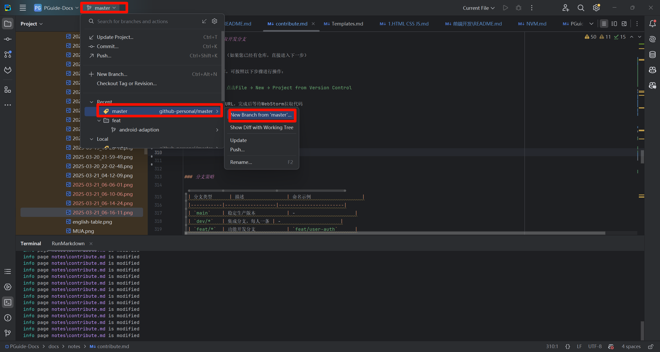The width and height of the screenshot is (660, 352).
Task: Switch to editor-only view mode
Action: point(604,24)
